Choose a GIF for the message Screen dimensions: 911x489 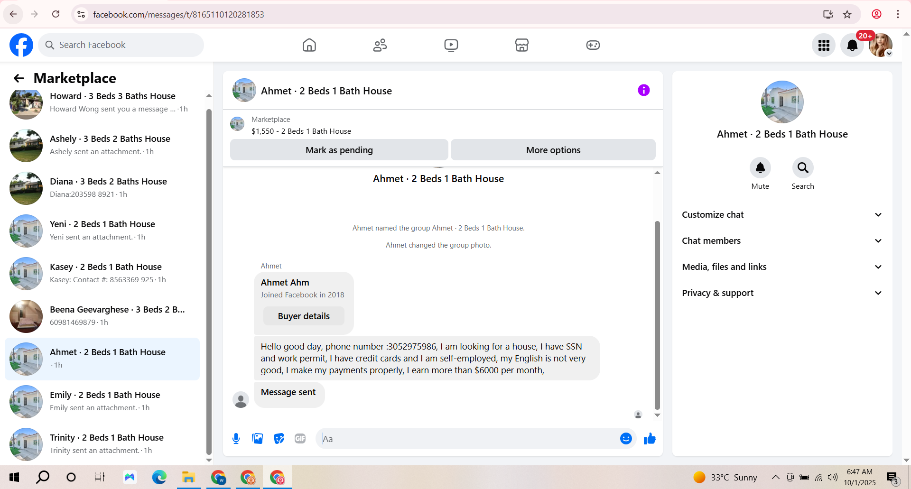coord(300,439)
